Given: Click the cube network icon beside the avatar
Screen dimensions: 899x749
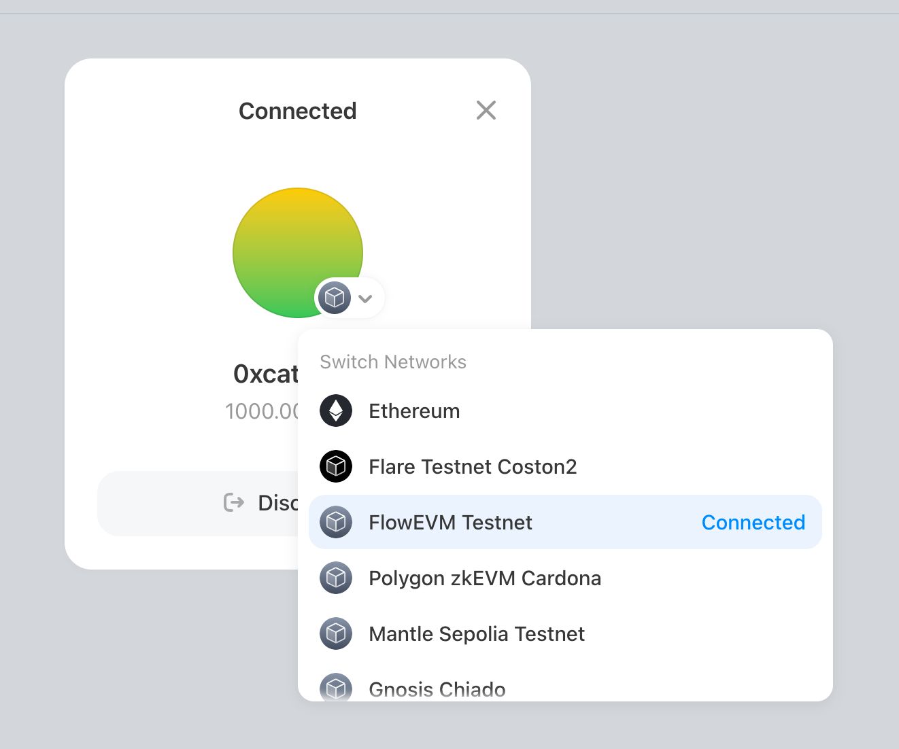Looking at the screenshot, I should 335,298.
